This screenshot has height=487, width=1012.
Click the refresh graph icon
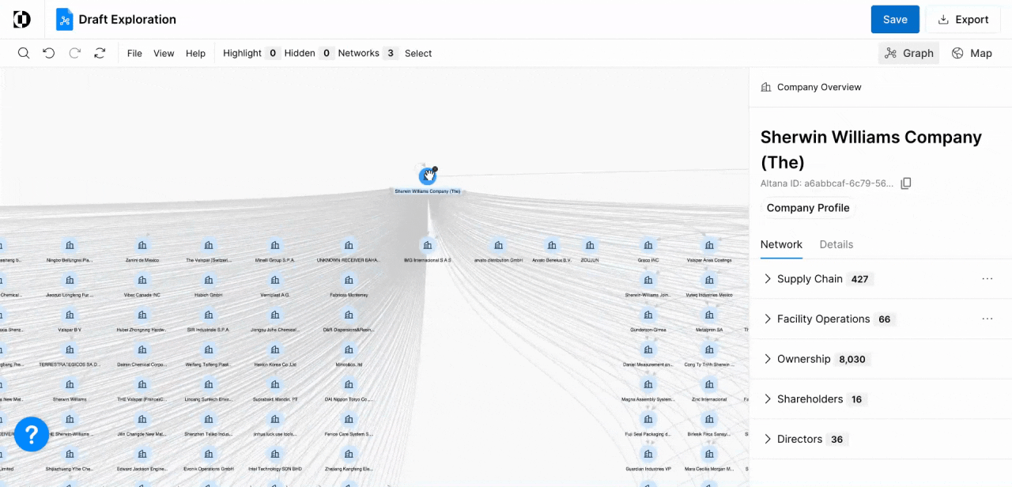pos(100,53)
